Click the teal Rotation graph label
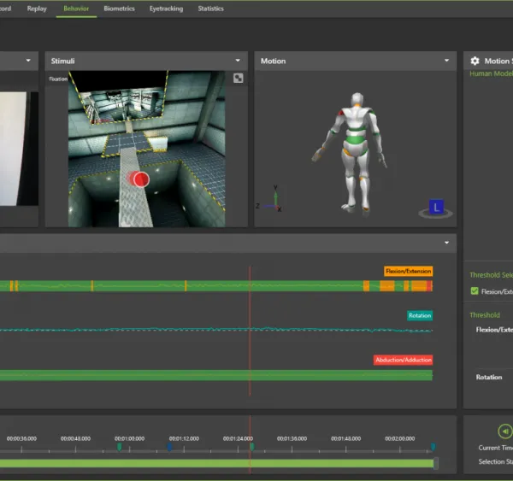Viewport: 513px width, 481px height. [420, 315]
